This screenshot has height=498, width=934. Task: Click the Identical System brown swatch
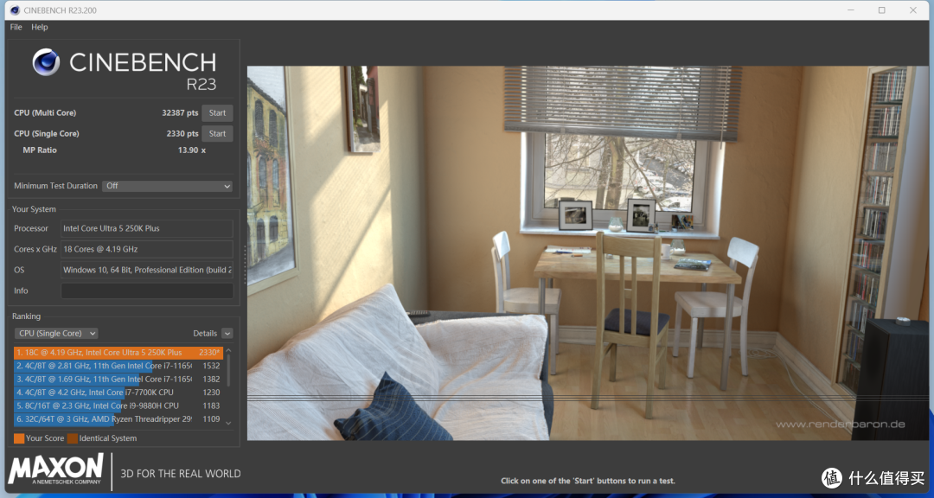tap(72, 438)
